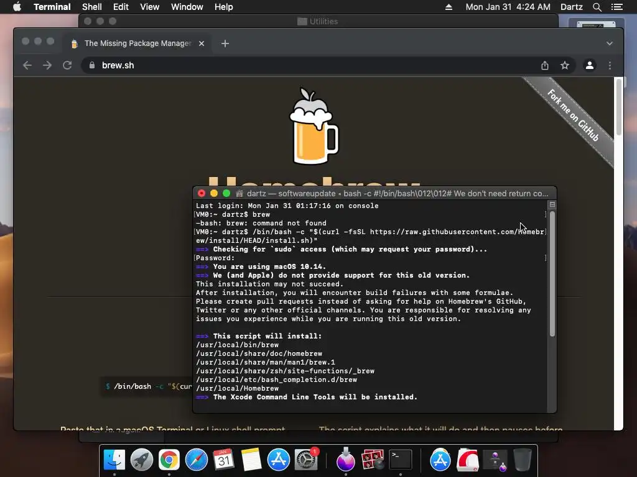Close the Missing Package Manager tab
This screenshot has height=477, width=637.
[x=202, y=43]
